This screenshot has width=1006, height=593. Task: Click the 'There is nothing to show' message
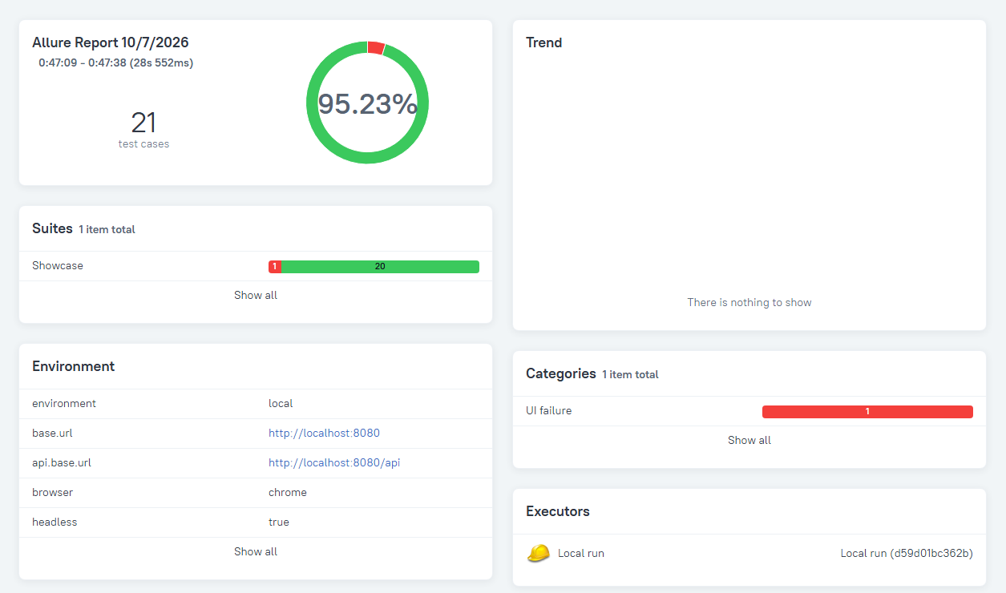(749, 302)
